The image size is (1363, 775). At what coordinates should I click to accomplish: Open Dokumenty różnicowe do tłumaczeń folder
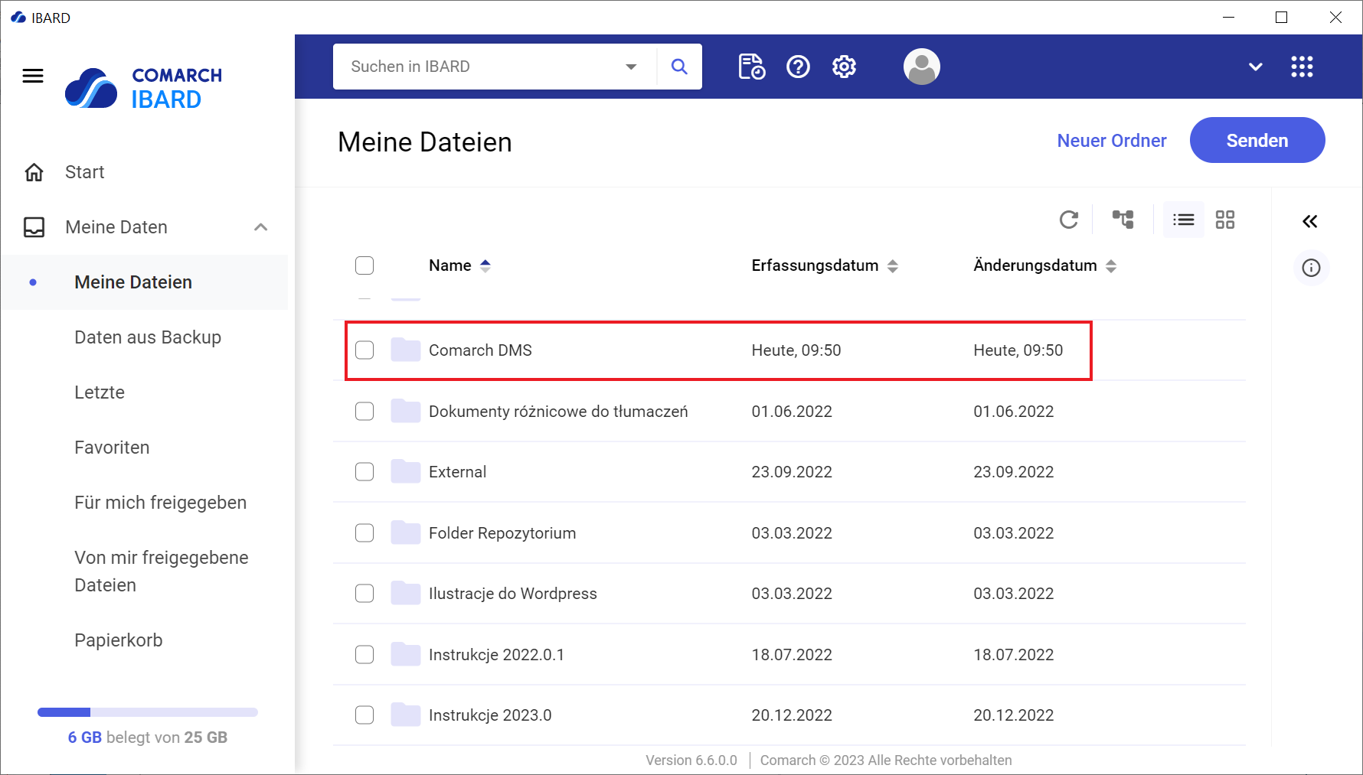point(558,411)
